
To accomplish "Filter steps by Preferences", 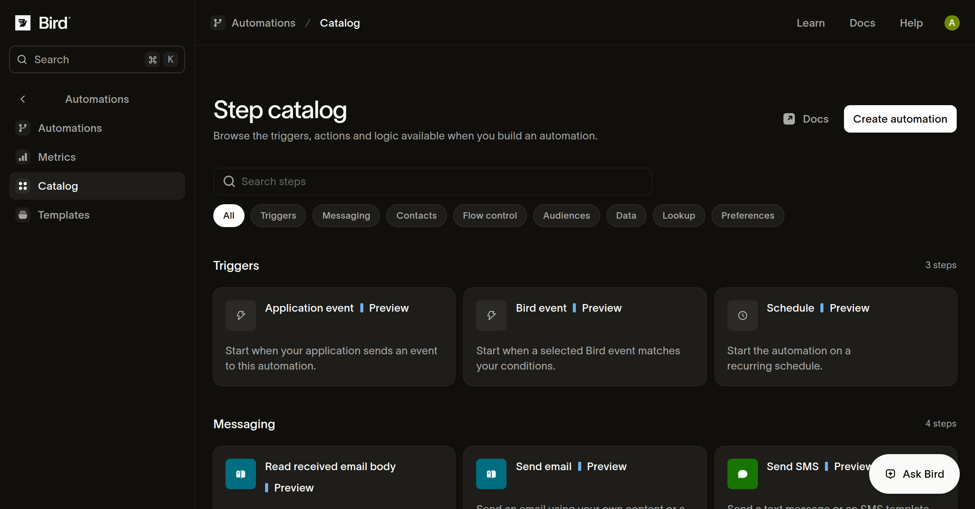I will (x=748, y=216).
